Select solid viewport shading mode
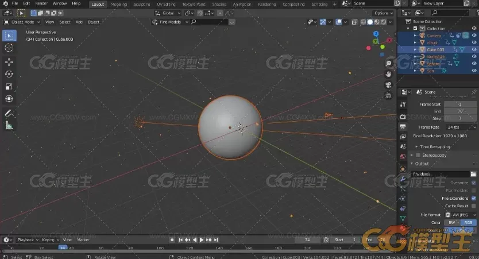479x259 pixels. coord(370,22)
